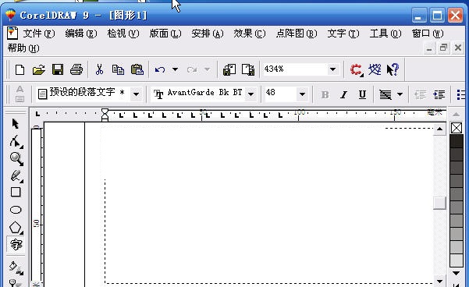Undo the last action
This screenshot has width=469, height=287.
(x=160, y=70)
